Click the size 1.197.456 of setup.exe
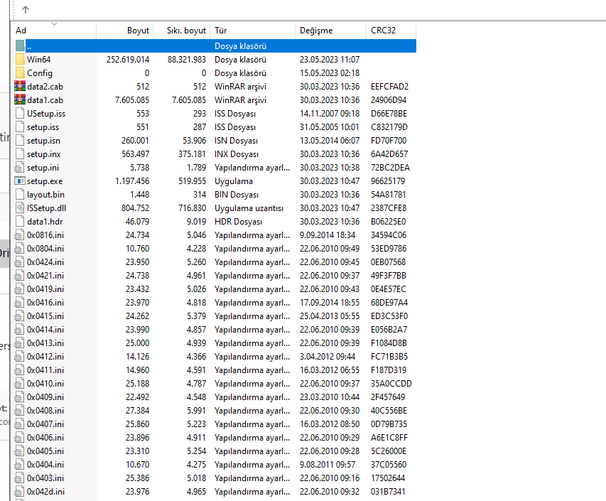Viewport: 606px width, 501px height. [x=132, y=181]
